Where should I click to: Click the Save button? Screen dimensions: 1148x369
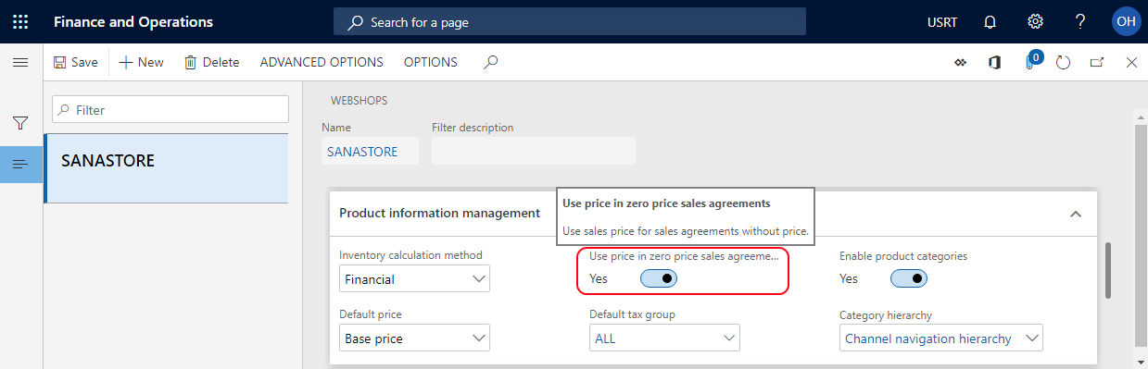pos(75,62)
